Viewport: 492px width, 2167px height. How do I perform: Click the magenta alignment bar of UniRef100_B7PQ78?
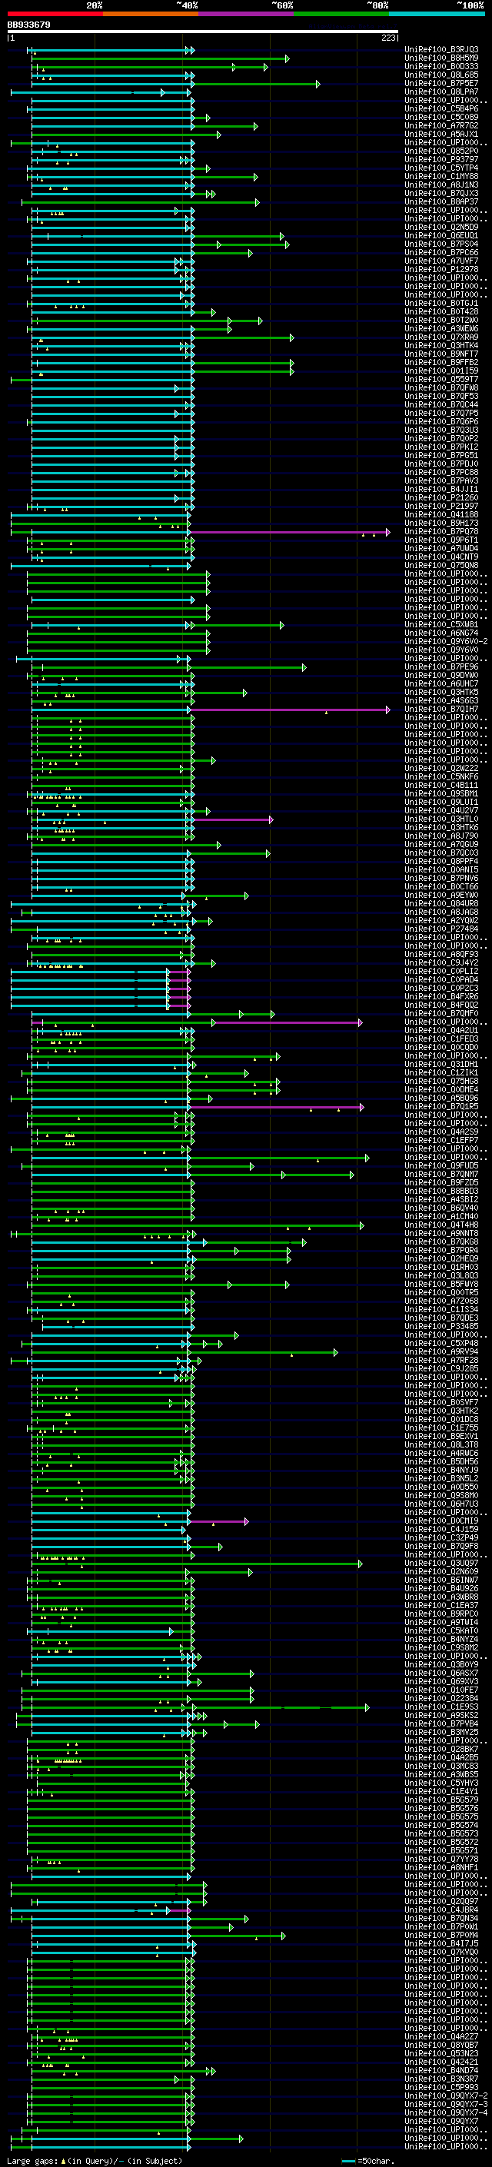tap(288, 533)
